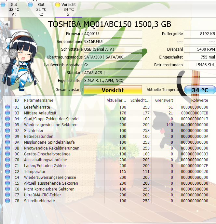Click status orb of Wiederzuweisungsereignisse row
The image size is (216, 224).
7,177
